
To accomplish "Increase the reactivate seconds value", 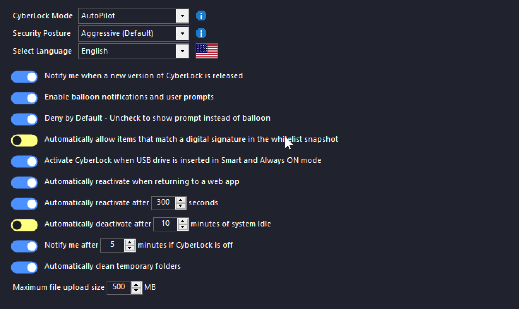I will click(181, 200).
